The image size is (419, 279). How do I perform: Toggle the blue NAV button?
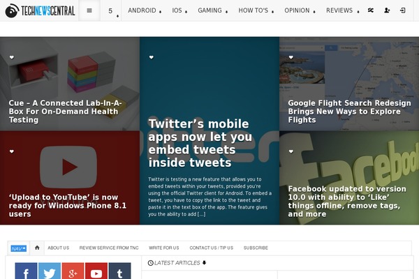click(19, 248)
